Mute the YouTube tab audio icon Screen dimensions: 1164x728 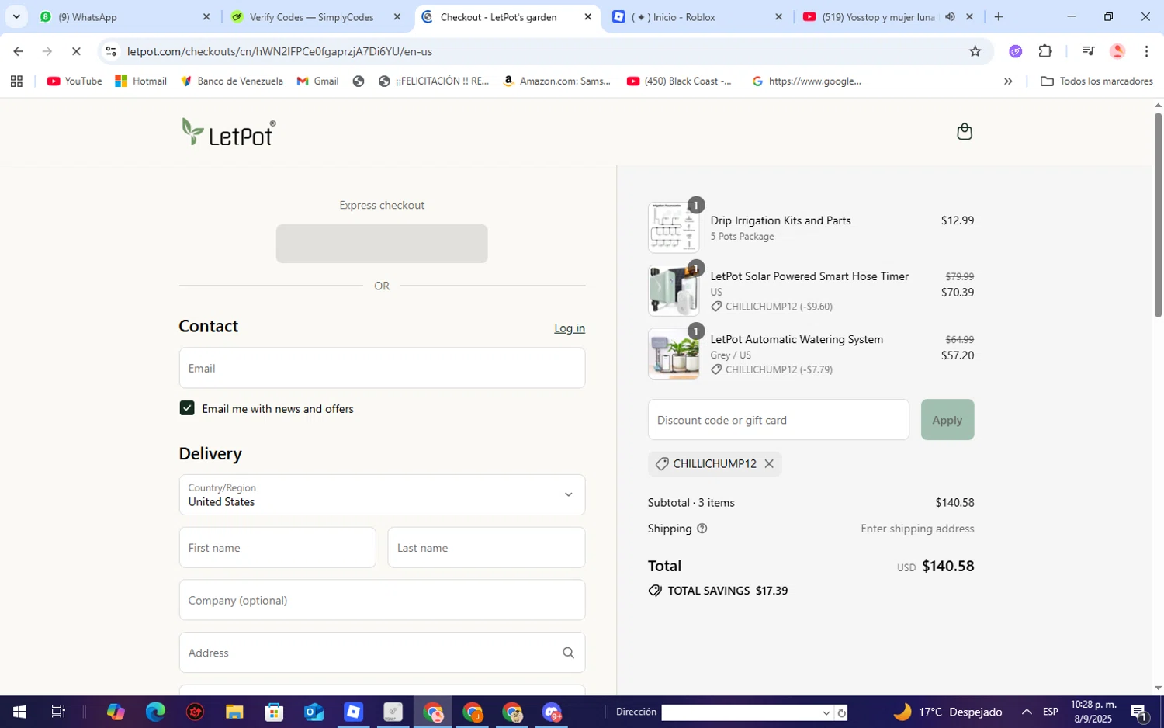[950, 16]
